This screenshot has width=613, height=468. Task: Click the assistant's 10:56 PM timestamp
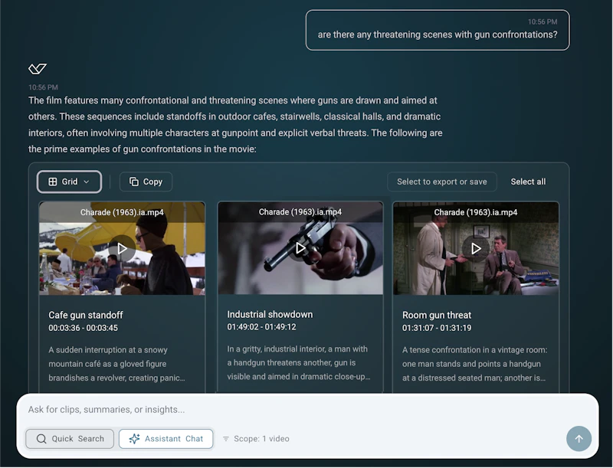click(43, 87)
